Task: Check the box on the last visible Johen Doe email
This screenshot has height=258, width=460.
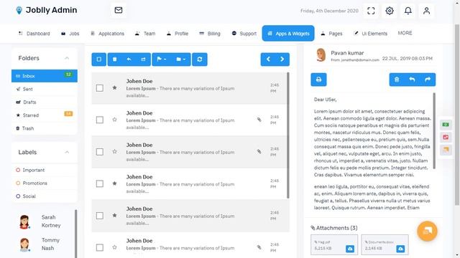Action: tap(100, 247)
